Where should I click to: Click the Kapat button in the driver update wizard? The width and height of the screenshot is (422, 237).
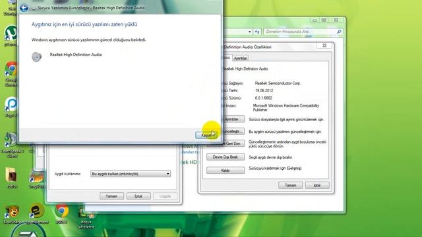tap(206, 135)
